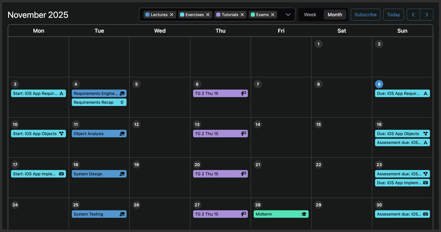Screen dimensions: 441x232
Task: Click the graduation cap icon on Midterm
Action: click(304, 214)
